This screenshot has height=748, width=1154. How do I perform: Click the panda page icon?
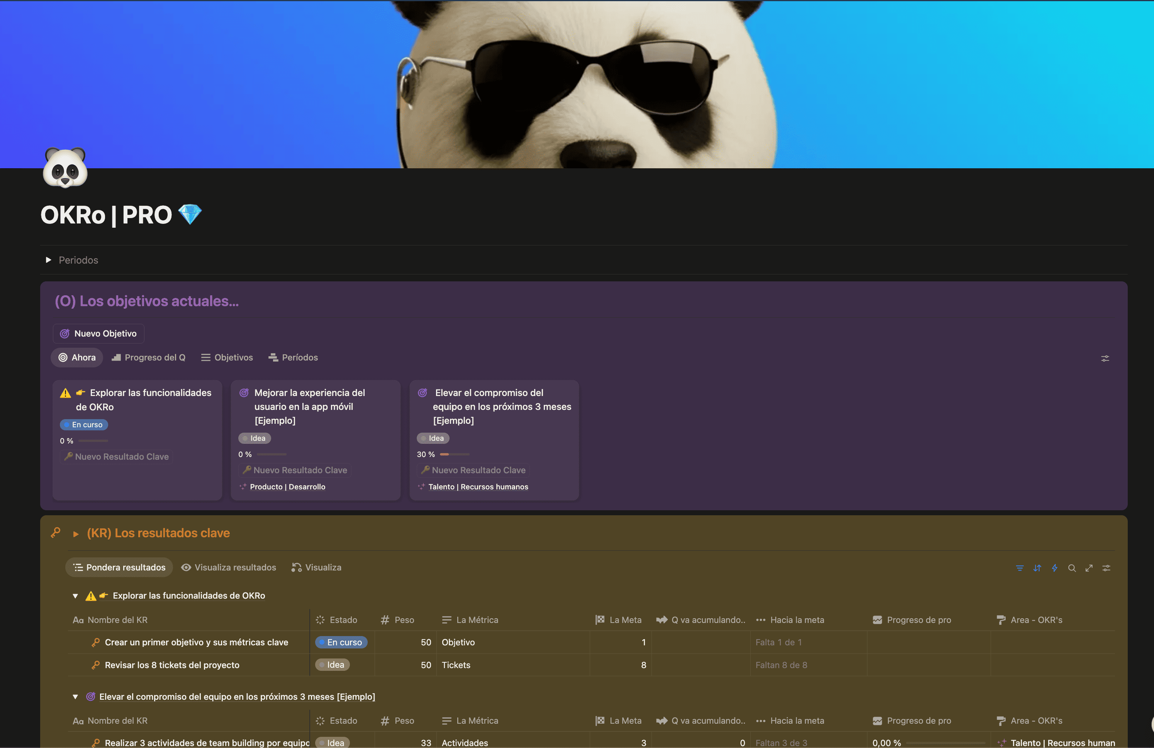coord(65,168)
